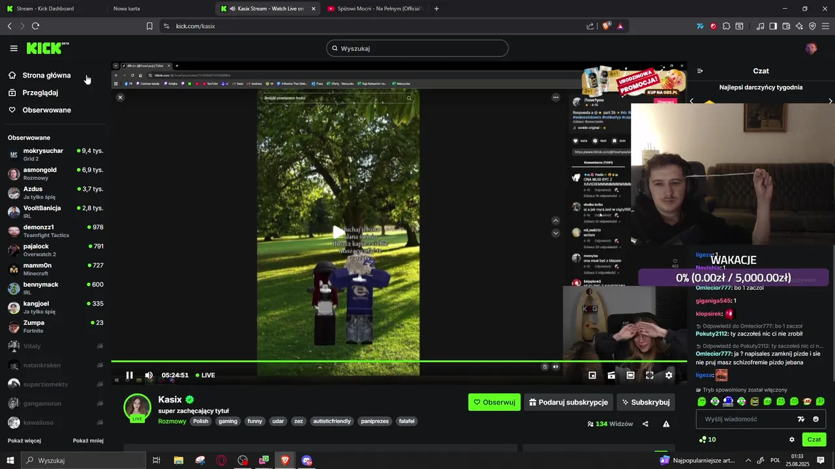Open VooltBanicja followed channel
Image resolution: width=835 pixels, height=469 pixels.
point(55,212)
